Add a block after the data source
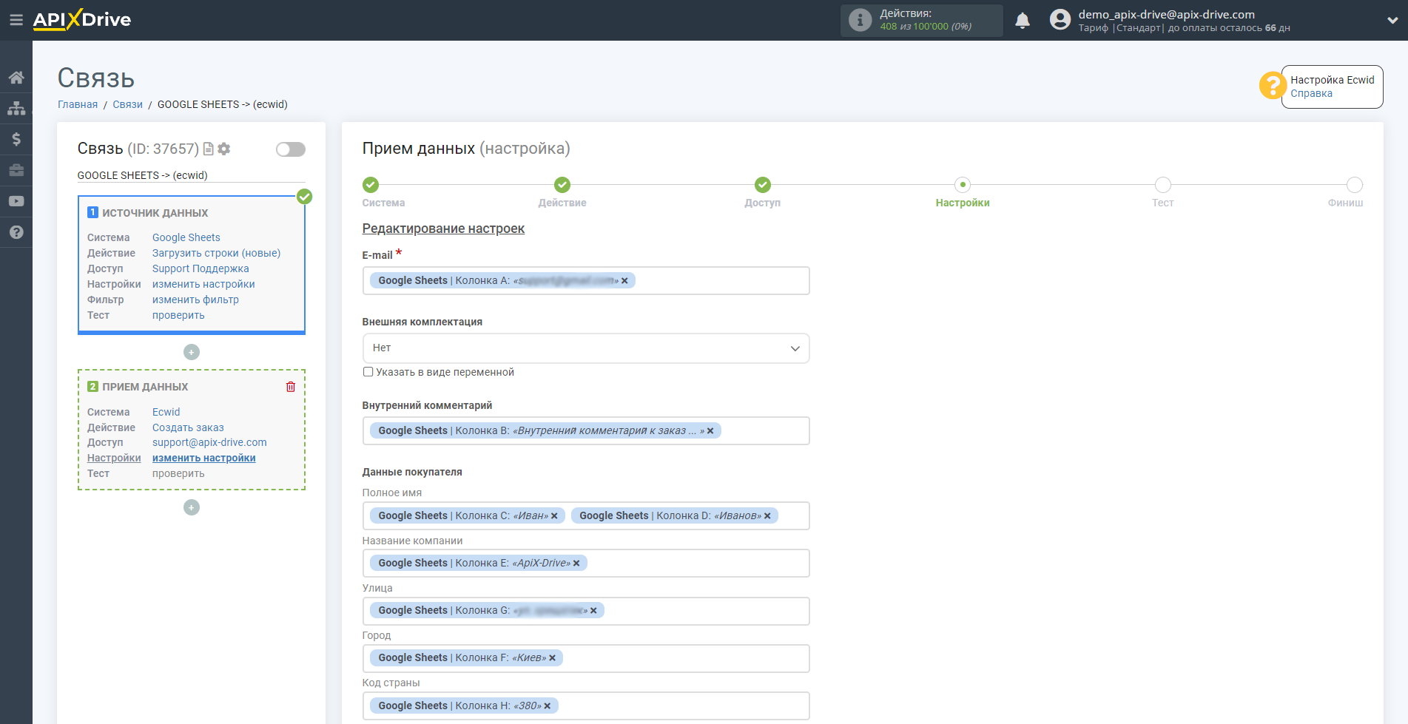 pos(192,352)
